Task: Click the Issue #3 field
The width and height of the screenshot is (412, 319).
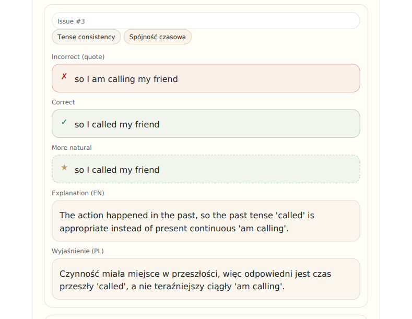Action: [206, 21]
